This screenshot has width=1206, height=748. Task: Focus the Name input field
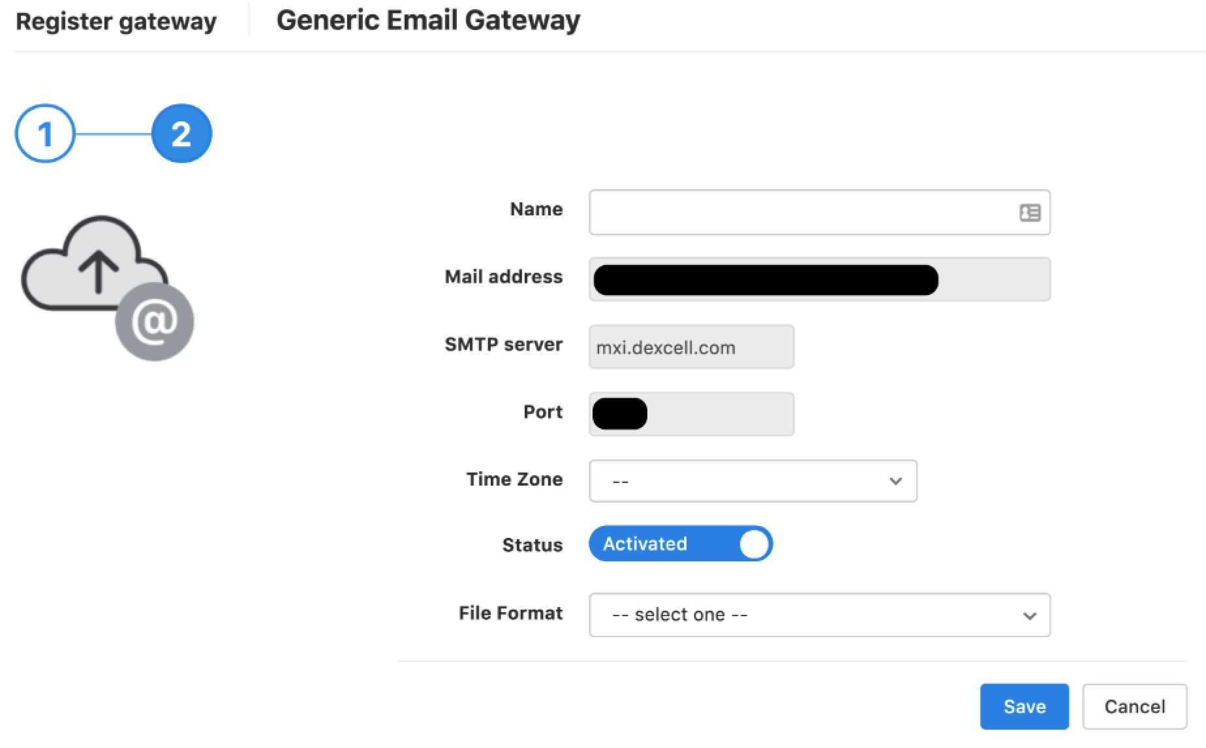820,212
